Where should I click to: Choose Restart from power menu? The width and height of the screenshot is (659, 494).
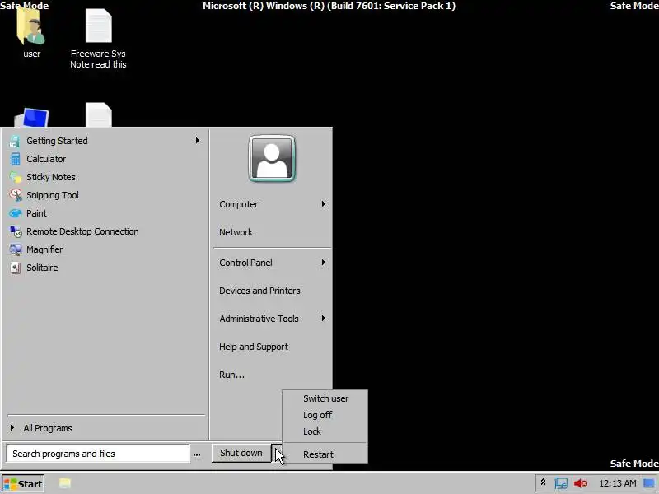[318, 454]
